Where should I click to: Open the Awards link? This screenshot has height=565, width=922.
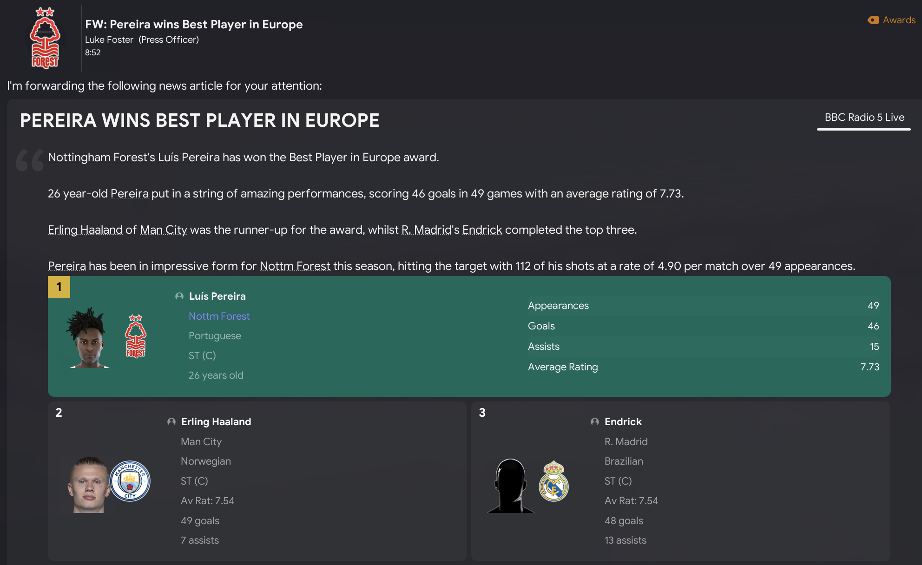[x=899, y=20]
